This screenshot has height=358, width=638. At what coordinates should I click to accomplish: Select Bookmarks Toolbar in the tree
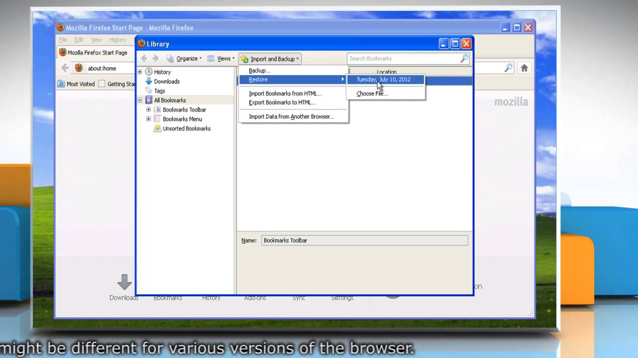point(184,110)
